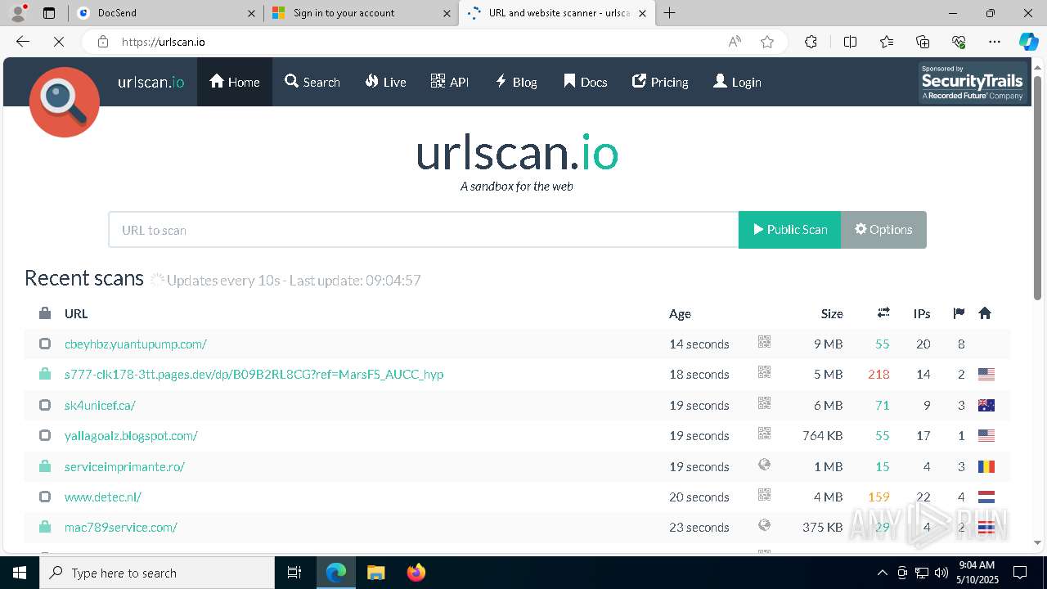Open Windows Start menu
Image resolution: width=1047 pixels, height=589 pixels.
[20, 573]
